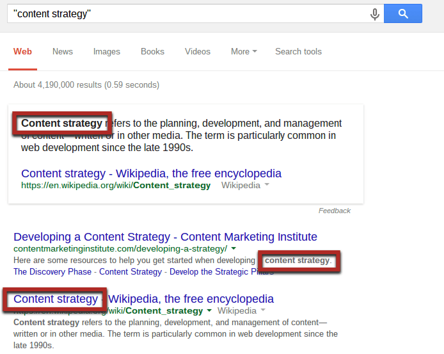This screenshot has height=354, width=444.
Task: Expand the More dropdown menu
Action: (x=244, y=52)
